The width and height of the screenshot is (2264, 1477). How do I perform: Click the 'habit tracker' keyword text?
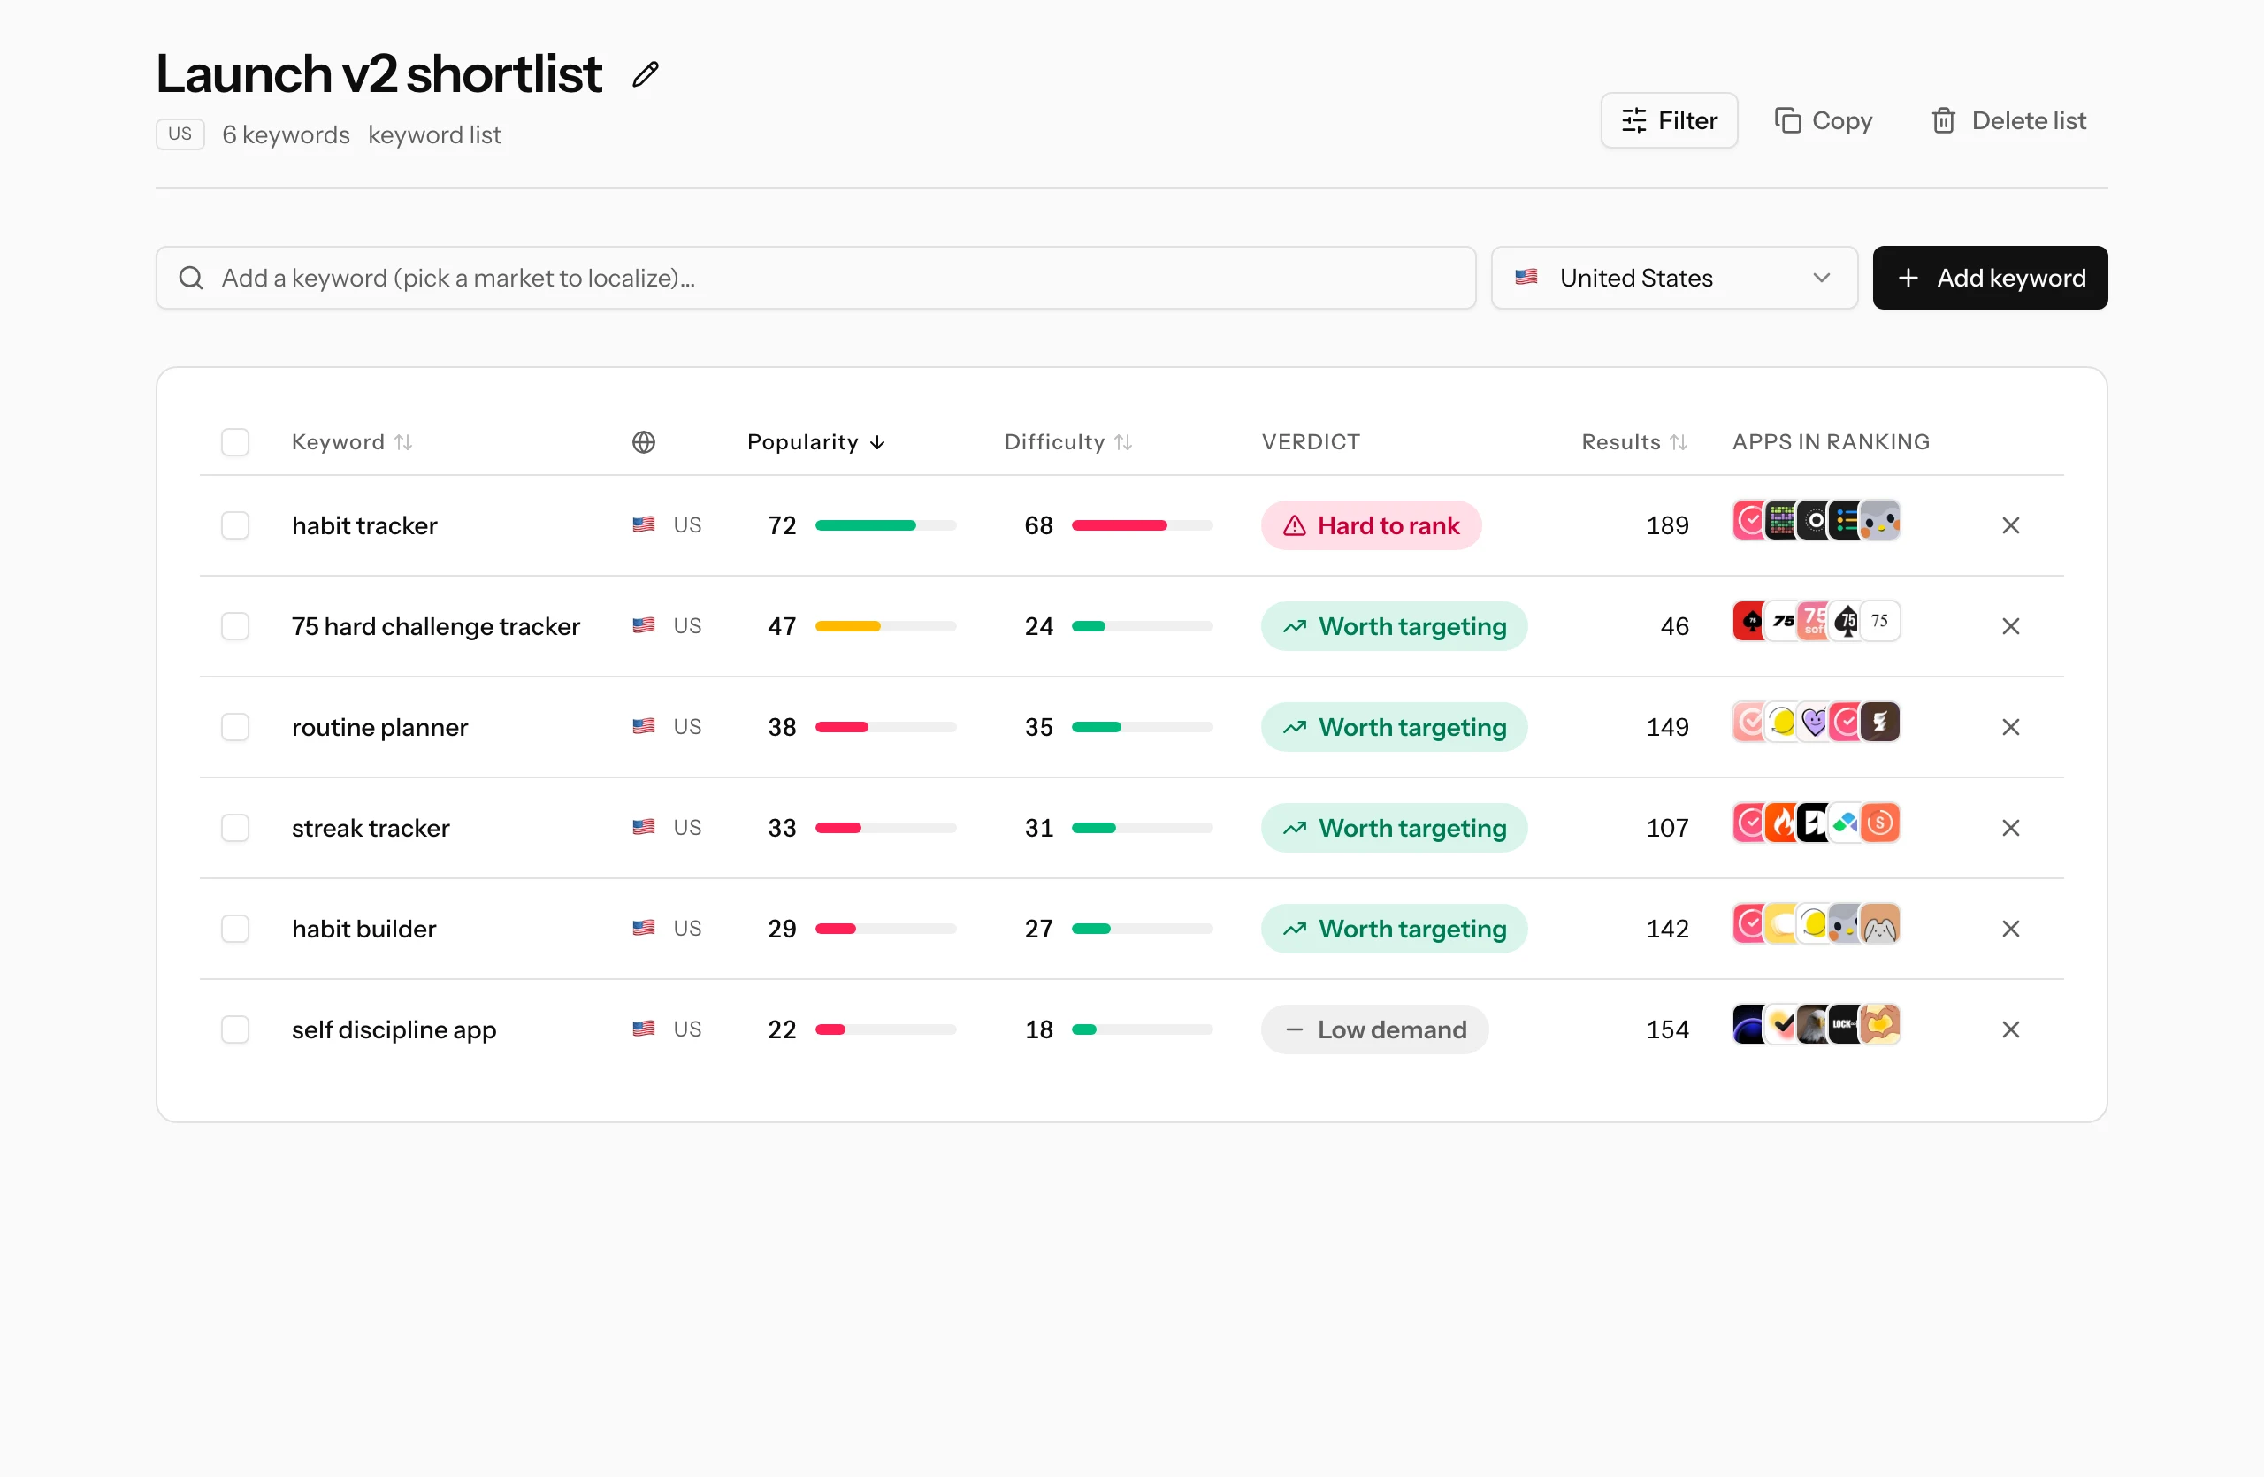point(364,525)
